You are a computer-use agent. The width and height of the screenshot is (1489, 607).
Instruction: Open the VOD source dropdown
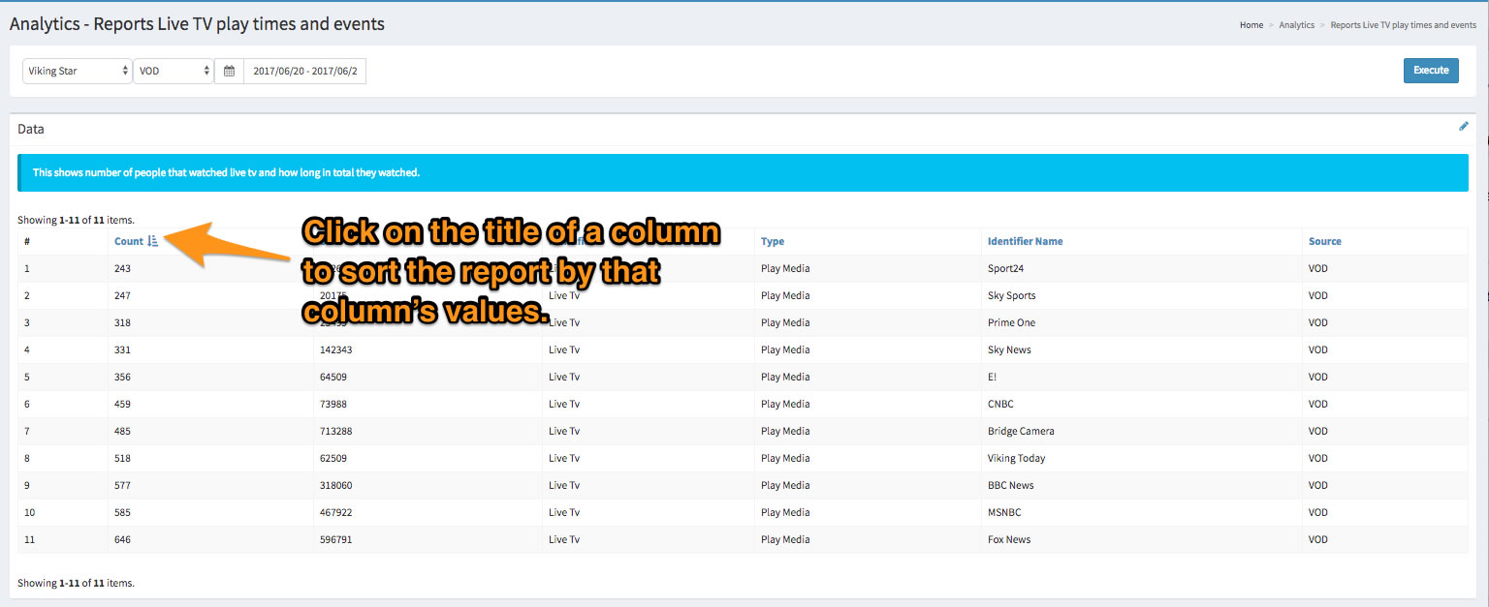click(x=174, y=71)
